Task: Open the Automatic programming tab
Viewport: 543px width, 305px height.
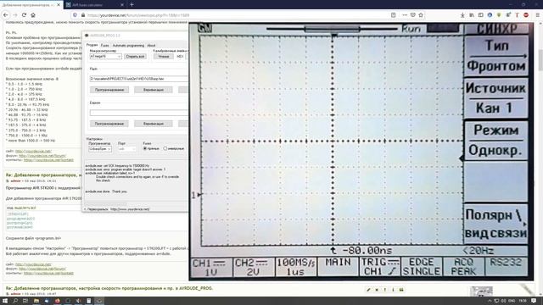Action: pos(128,45)
